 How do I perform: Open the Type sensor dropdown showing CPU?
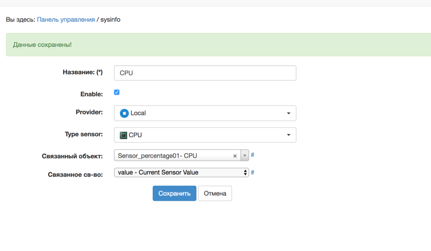[x=205, y=135]
